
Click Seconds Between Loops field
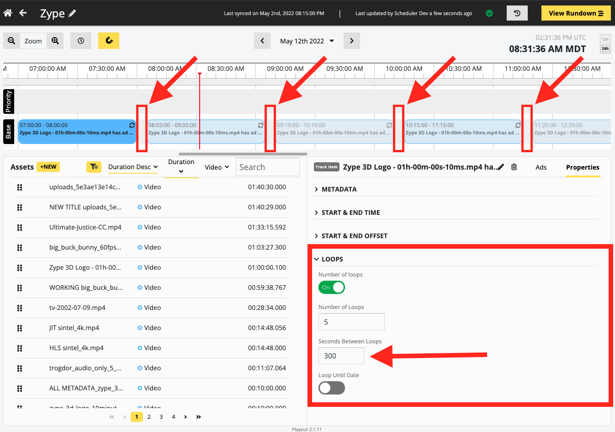pyautogui.click(x=341, y=356)
